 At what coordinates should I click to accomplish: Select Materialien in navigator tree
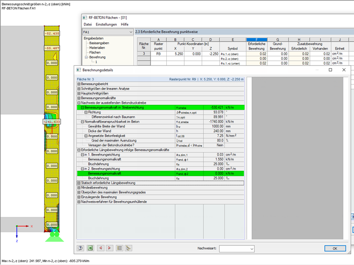[x=97, y=48]
